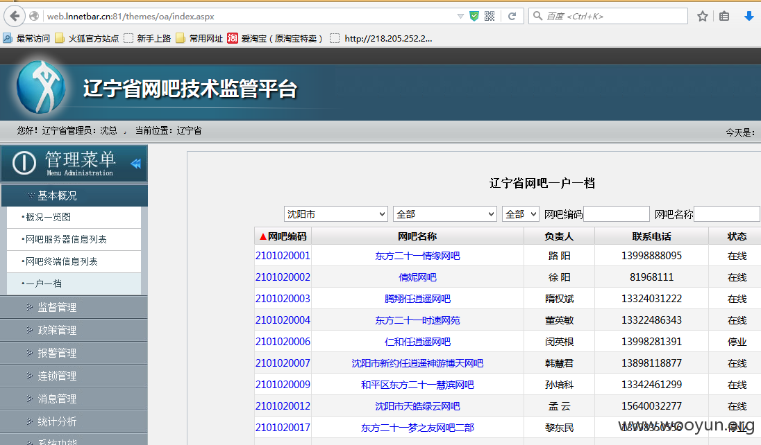
Task: Open record code 2101020012
Action: tap(283, 406)
